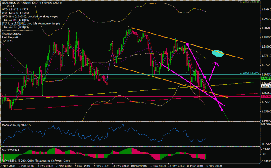Click the '10 Nov 00:00' time axis label
This screenshot has height=168, width=271.
point(120,166)
